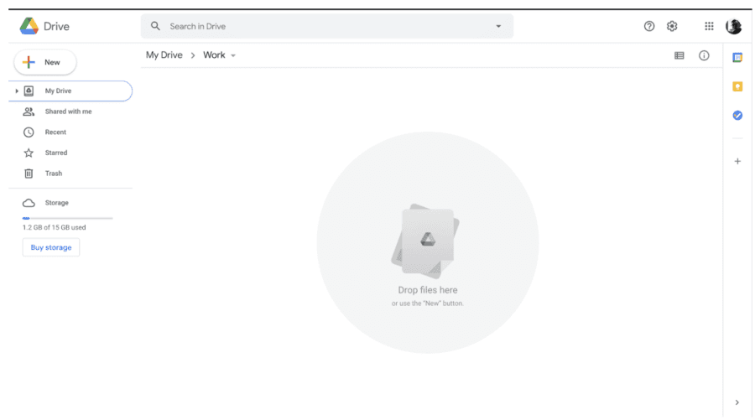
Task: Hide the side panel chevron
Action: coord(737,402)
